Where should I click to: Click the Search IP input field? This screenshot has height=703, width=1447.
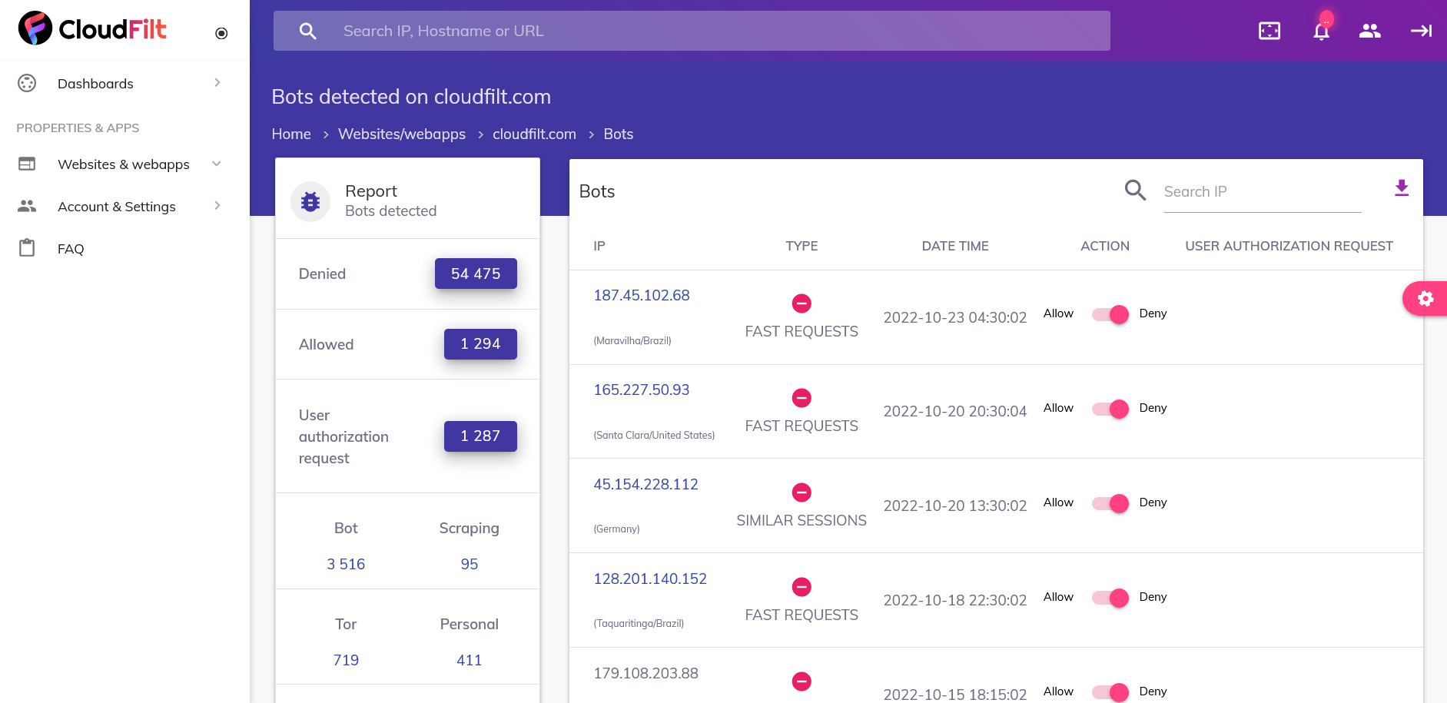(1260, 191)
